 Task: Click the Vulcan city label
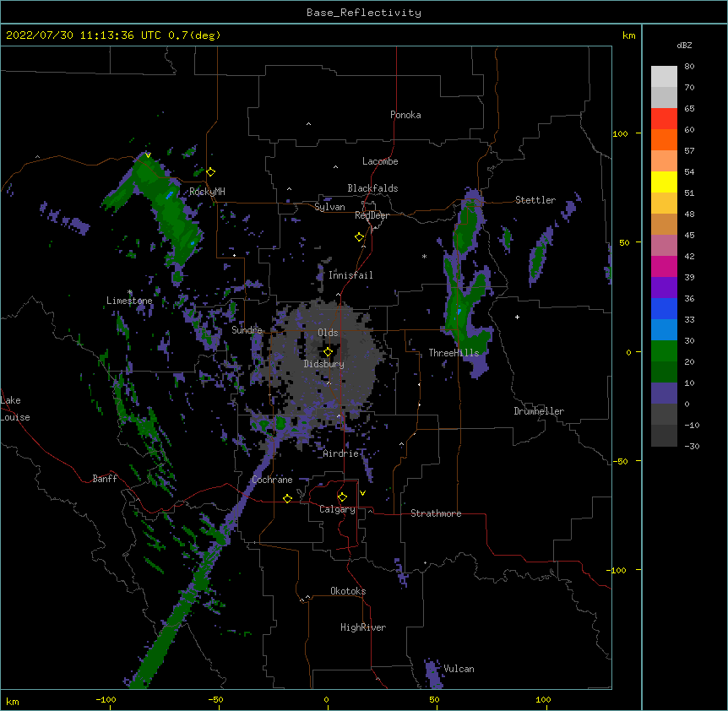(x=459, y=669)
